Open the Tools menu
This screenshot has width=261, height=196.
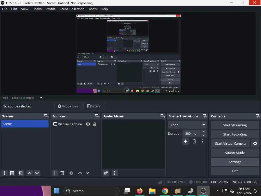92,9
